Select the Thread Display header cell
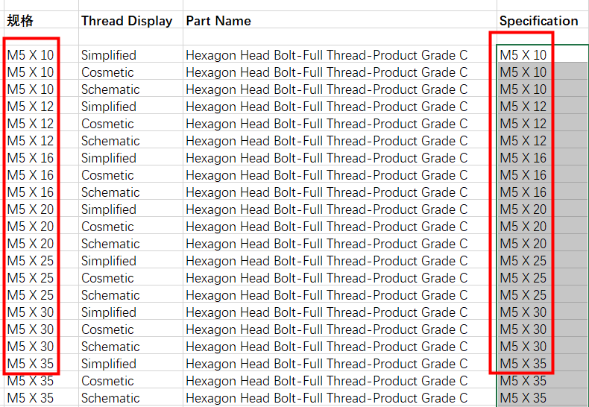This screenshot has height=407, width=589. coord(130,20)
